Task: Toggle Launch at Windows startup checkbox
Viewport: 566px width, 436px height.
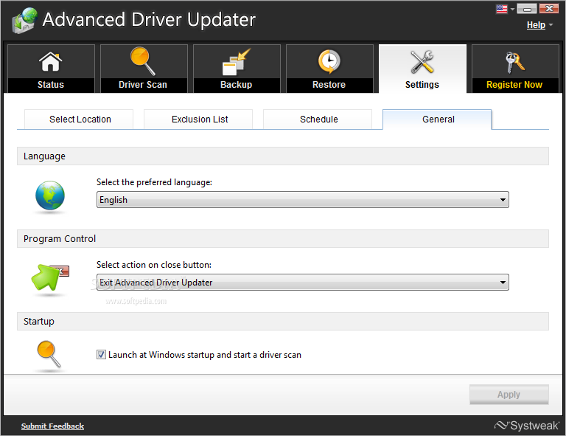Action: coord(101,355)
